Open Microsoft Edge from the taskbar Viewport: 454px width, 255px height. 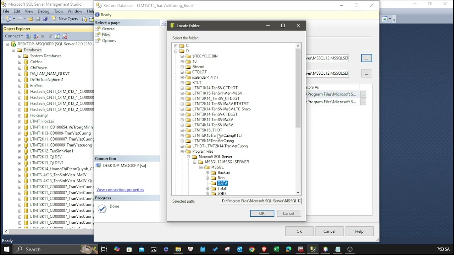(288, 249)
